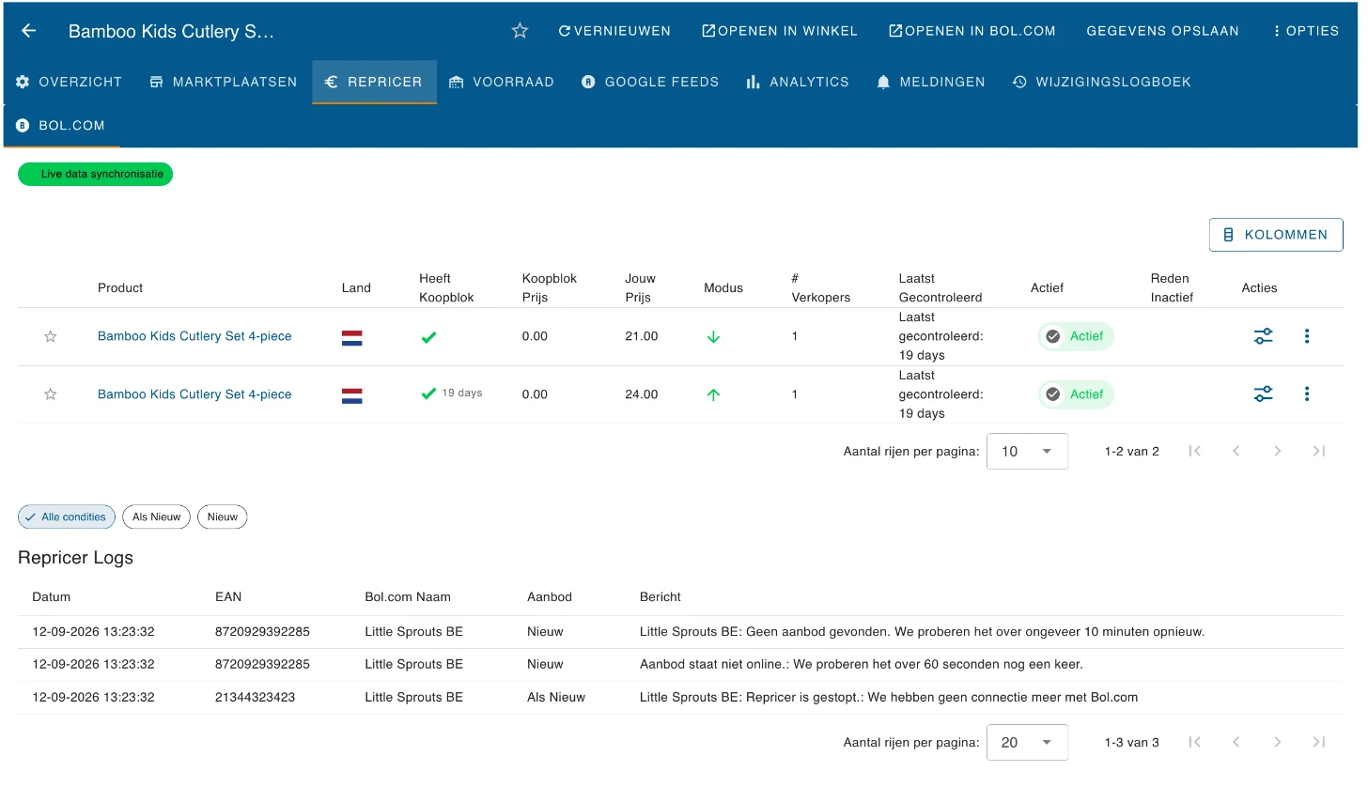Open more actions menu for 24.00 row

tap(1307, 394)
